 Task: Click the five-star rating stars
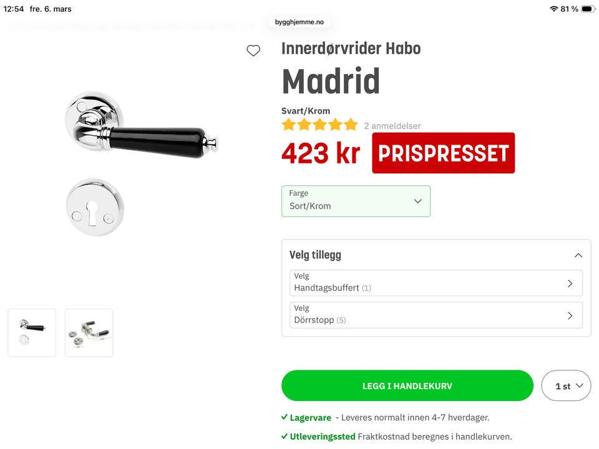319,125
